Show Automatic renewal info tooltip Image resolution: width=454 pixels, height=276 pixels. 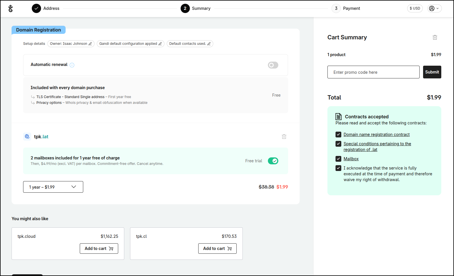pos(72,65)
